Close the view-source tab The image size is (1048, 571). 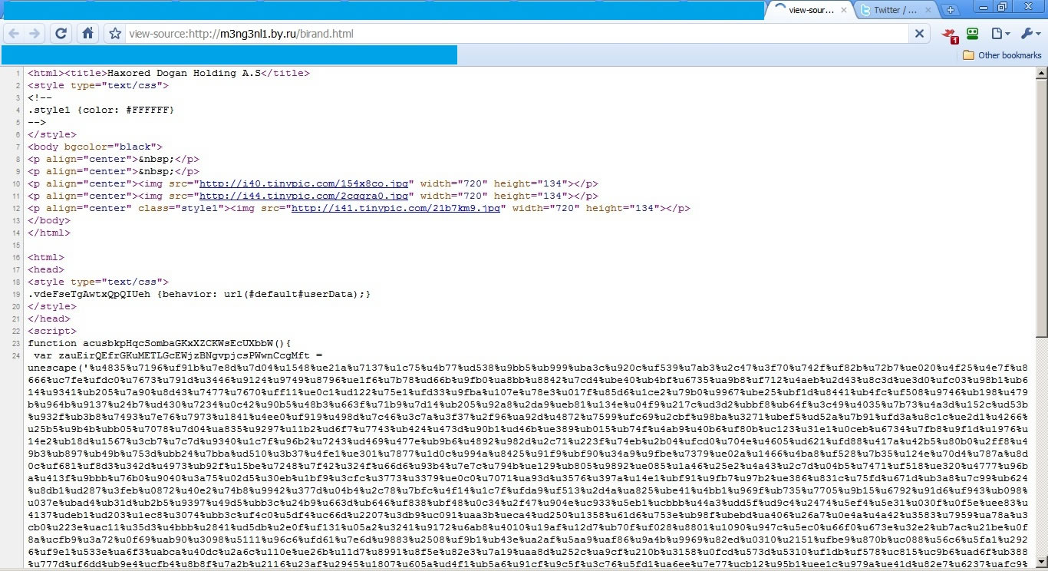pyautogui.click(x=845, y=10)
